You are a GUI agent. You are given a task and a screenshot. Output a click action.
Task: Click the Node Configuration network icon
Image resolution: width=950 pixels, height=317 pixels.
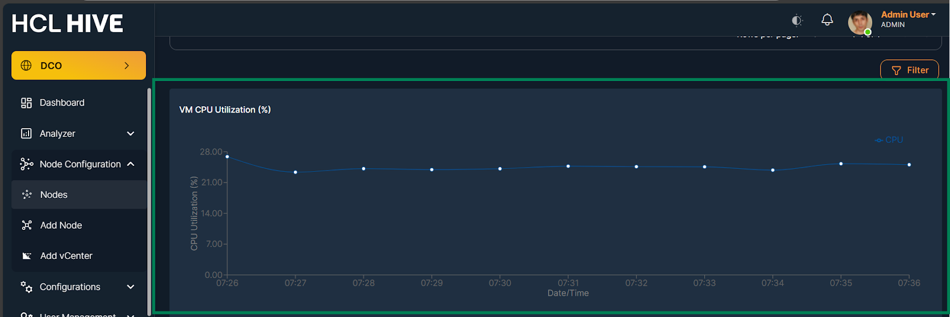pyautogui.click(x=26, y=164)
